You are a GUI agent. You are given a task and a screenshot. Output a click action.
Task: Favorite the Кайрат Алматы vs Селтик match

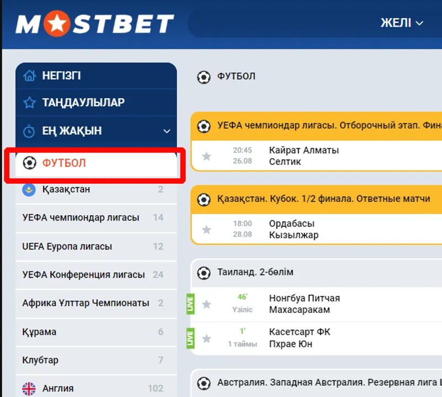pos(206,156)
